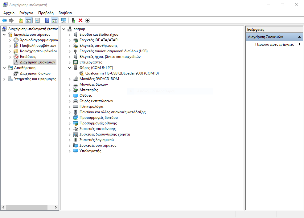This screenshot has width=304, height=218.
Task: Expand the Προσαρμογείς δικτύου category
Action: coord(69,118)
